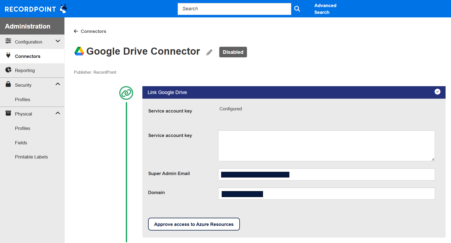This screenshot has width=451, height=243.
Task: Click the search magnifier icon
Action: 297,9
